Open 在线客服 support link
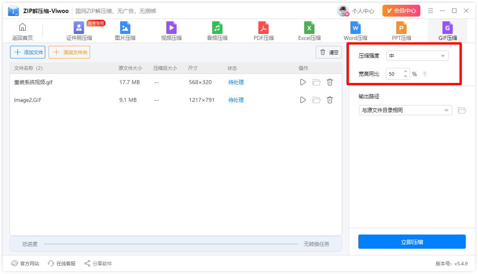The height and width of the screenshot is (274, 478). point(61,263)
